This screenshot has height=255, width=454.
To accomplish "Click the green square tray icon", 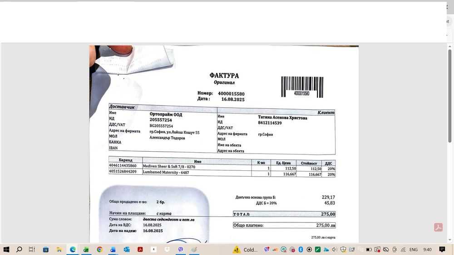I will pos(318,250).
